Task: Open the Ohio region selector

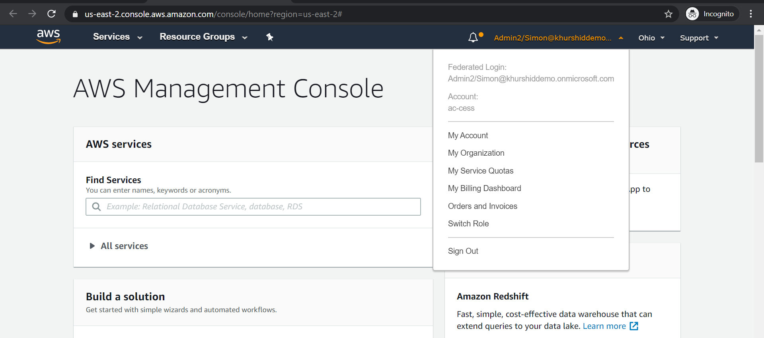Action: (x=651, y=38)
